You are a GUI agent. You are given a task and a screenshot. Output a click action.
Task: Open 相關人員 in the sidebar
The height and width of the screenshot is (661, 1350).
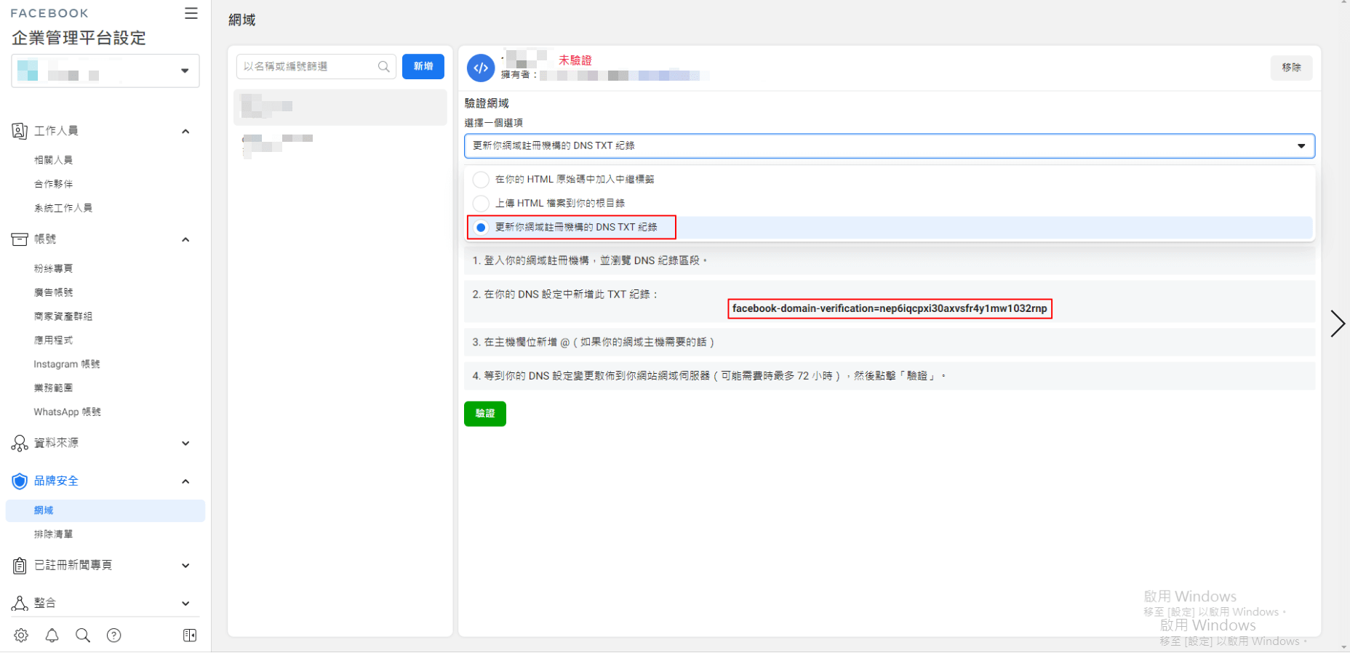coord(53,160)
